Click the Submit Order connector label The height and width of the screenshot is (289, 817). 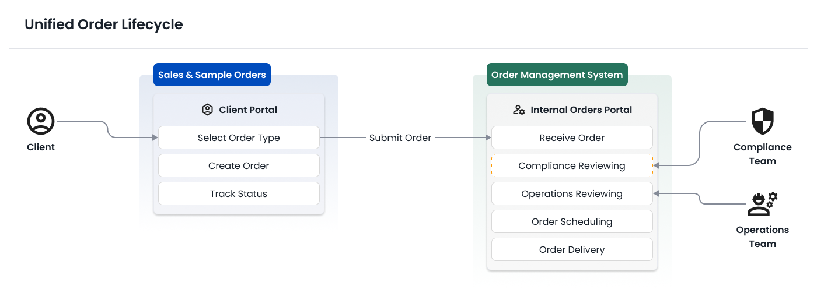click(400, 138)
